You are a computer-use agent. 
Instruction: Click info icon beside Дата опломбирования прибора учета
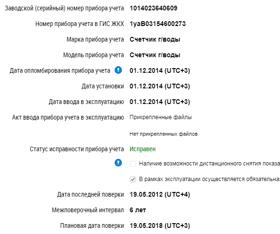(118, 70)
